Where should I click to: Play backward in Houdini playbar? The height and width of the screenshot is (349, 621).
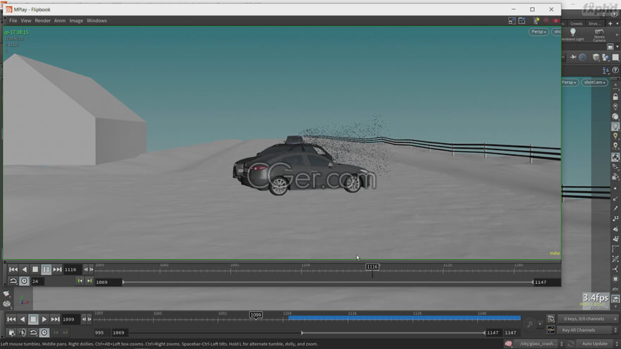pyautogui.click(x=23, y=319)
